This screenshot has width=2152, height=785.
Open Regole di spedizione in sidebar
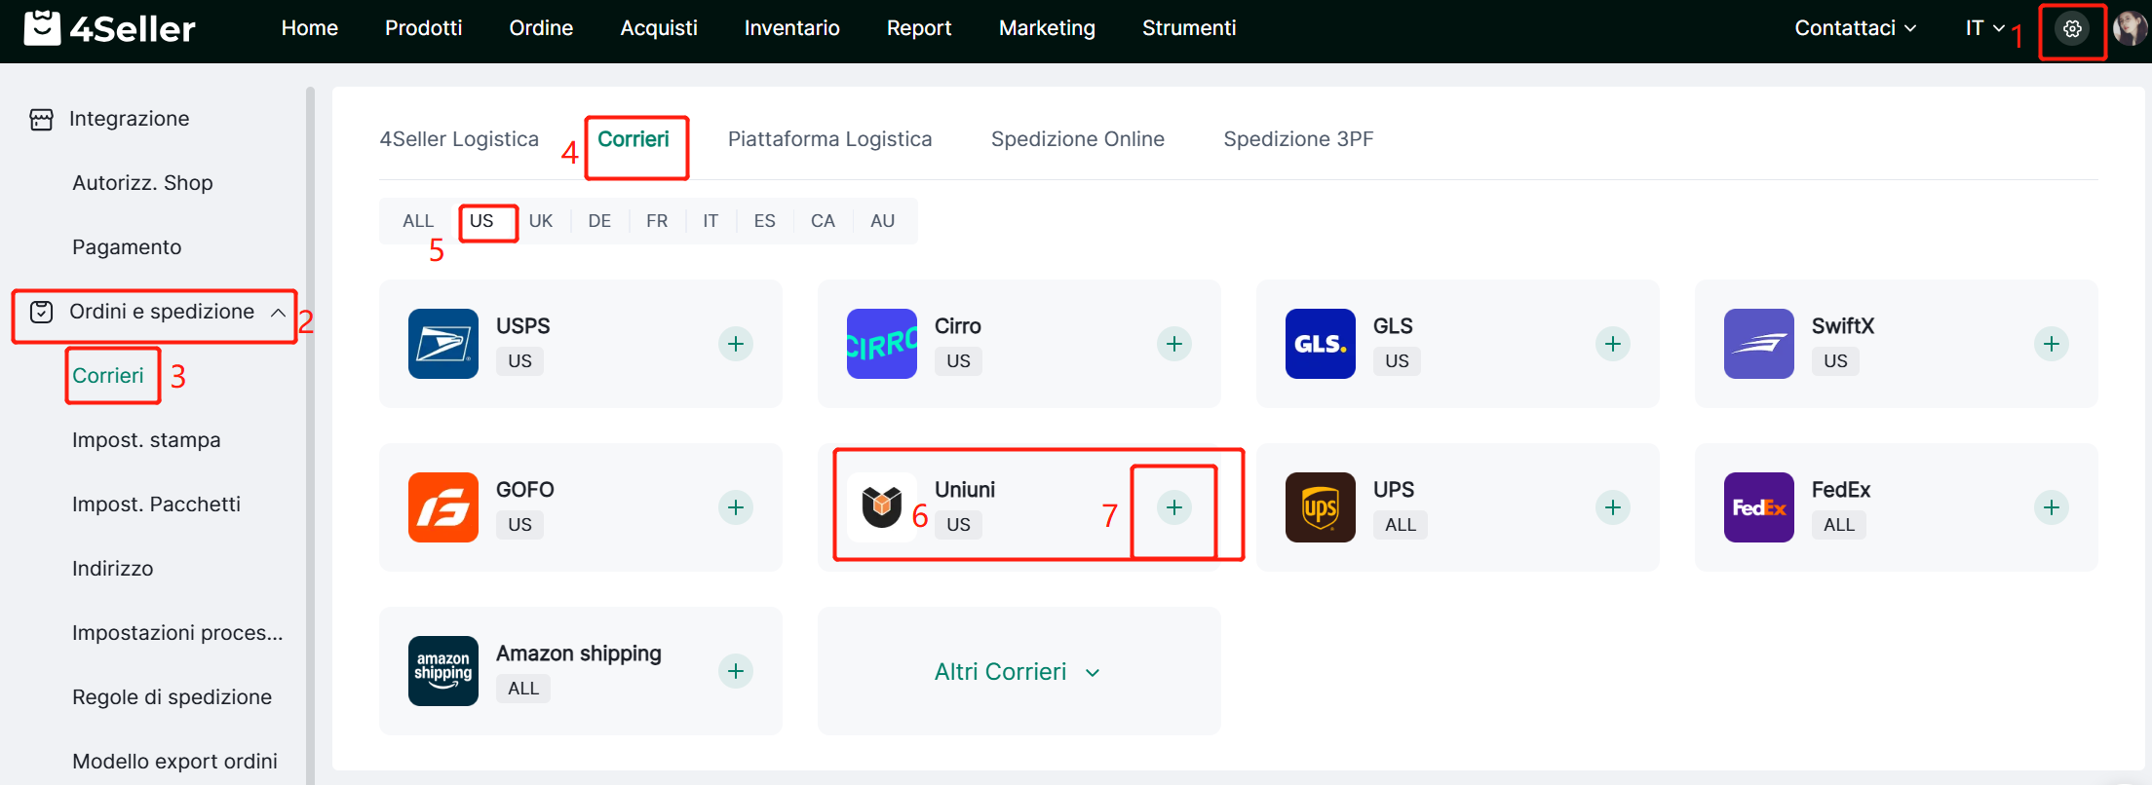tap(172, 697)
